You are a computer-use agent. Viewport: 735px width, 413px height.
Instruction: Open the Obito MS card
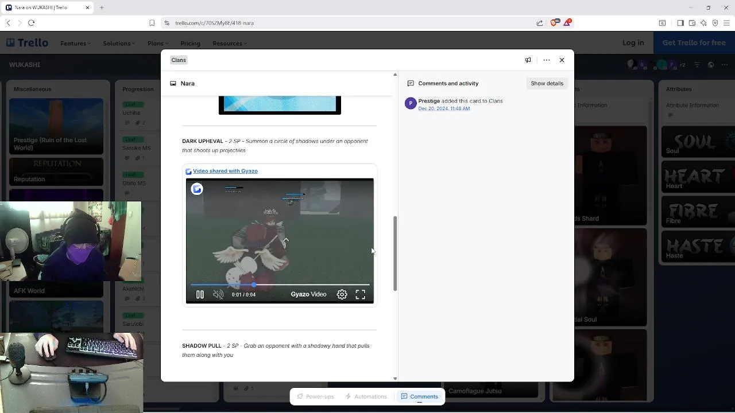click(x=137, y=184)
